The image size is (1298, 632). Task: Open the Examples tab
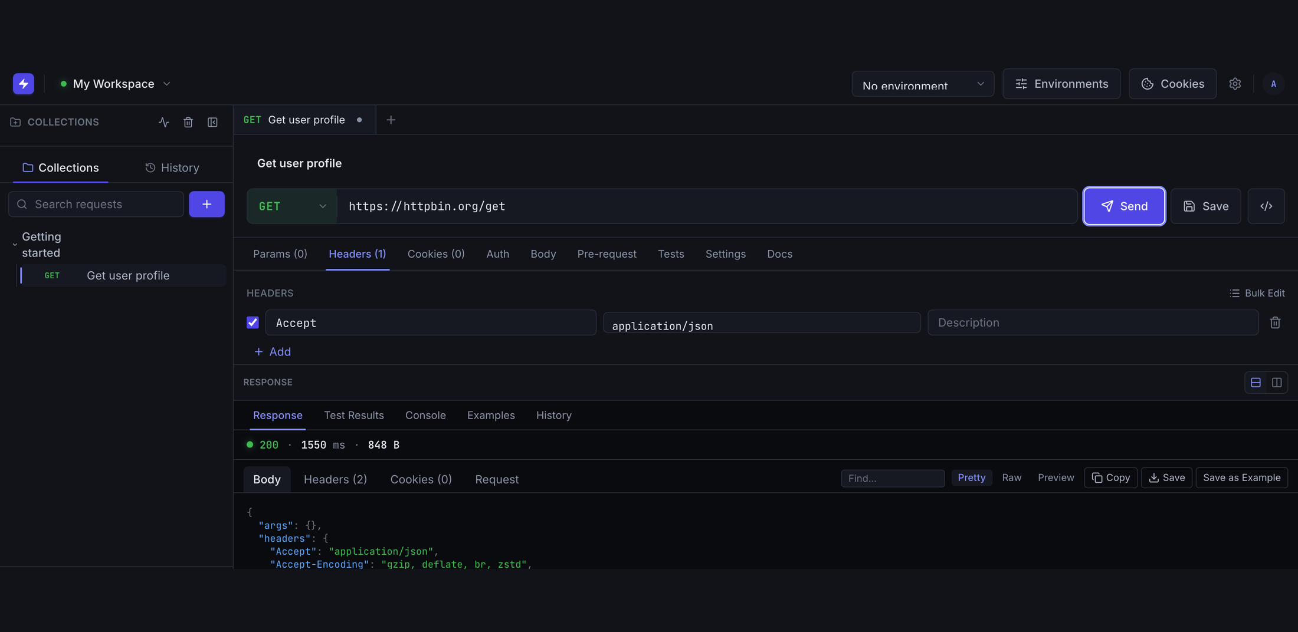pyautogui.click(x=491, y=416)
